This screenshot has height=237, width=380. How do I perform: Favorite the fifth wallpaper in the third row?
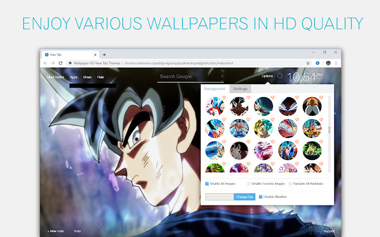(321, 142)
